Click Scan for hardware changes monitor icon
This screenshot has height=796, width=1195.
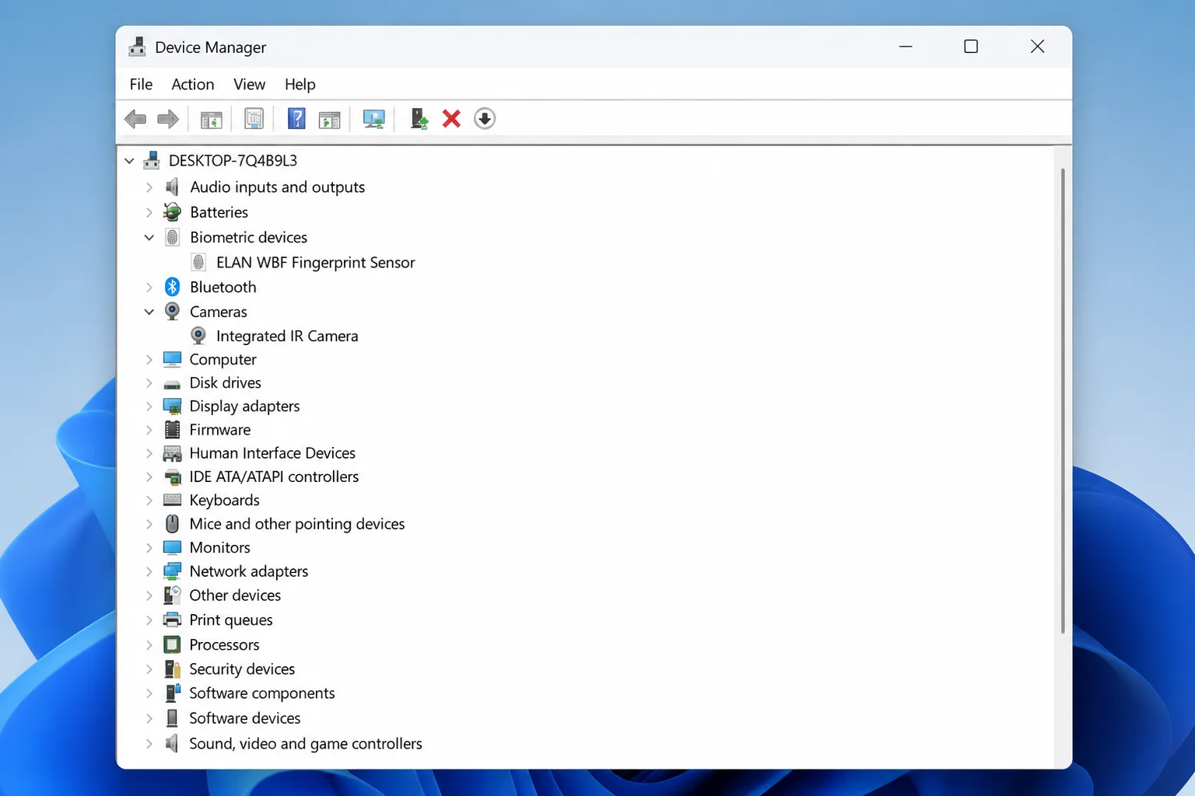pos(374,119)
